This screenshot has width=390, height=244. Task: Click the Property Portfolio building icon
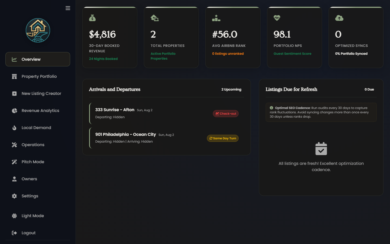point(14,76)
